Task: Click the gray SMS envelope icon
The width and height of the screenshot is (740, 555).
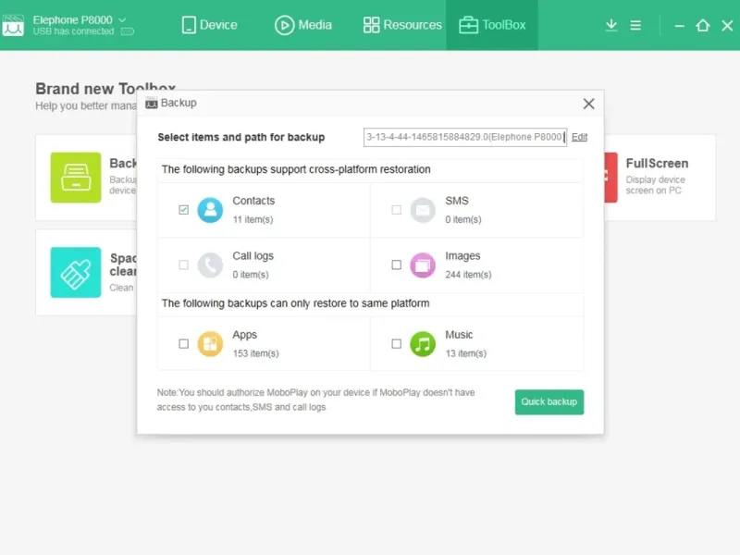Action: (423, 210)
